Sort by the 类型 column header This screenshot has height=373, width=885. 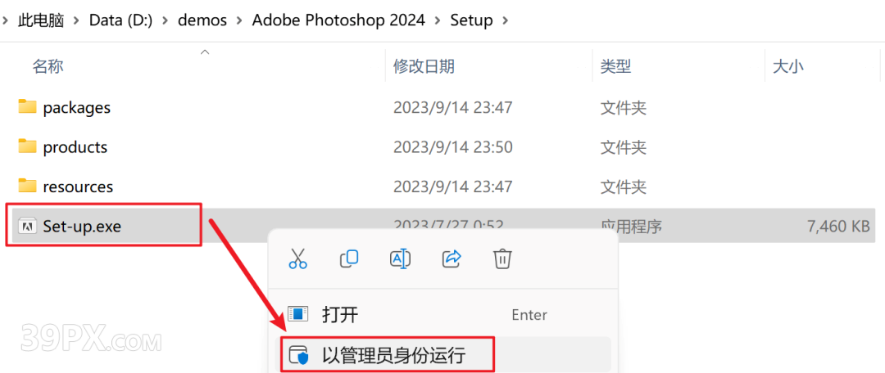[615, 66]
